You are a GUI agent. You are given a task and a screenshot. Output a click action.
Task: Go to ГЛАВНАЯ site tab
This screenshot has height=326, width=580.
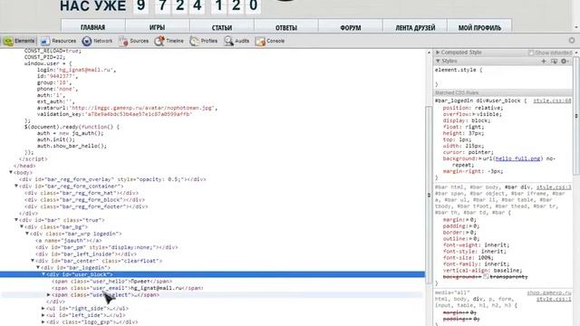[92, 26]
